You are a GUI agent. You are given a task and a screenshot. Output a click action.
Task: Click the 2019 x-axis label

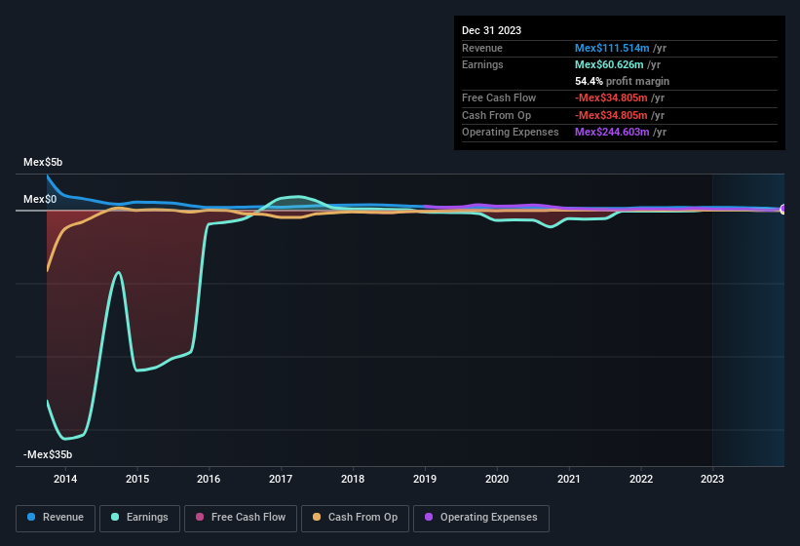425,479
